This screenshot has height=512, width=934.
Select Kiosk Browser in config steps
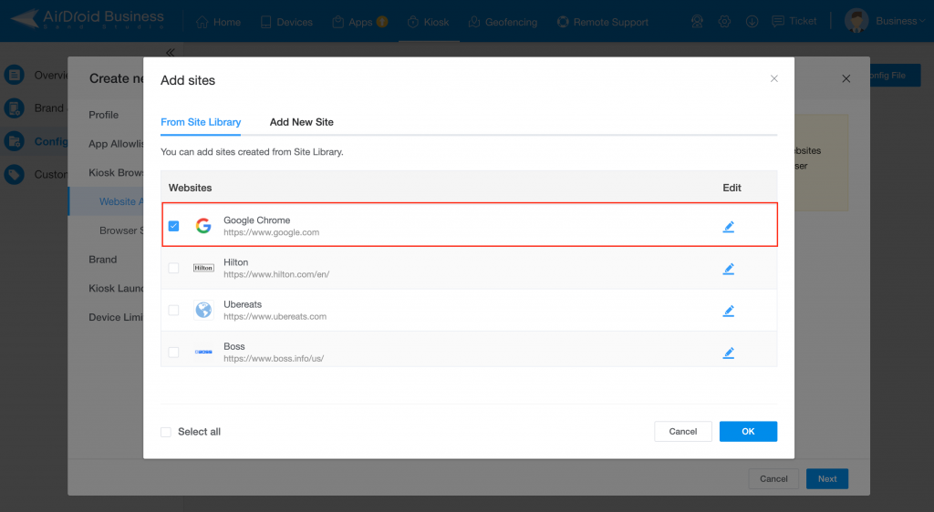(x=116, y=172)
